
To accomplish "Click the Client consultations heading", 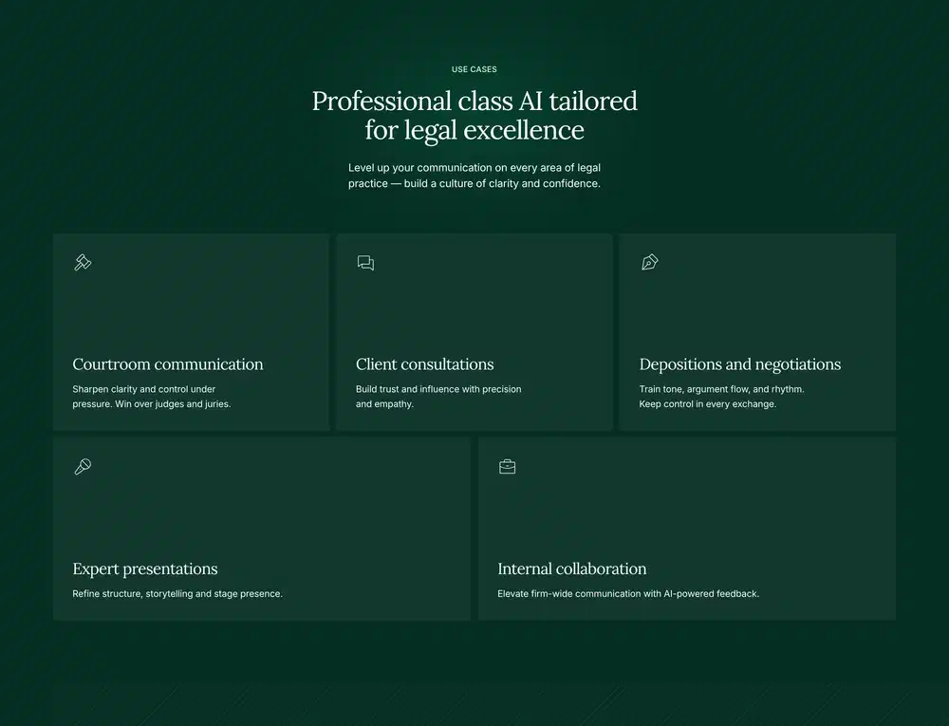I will [424, 364].
